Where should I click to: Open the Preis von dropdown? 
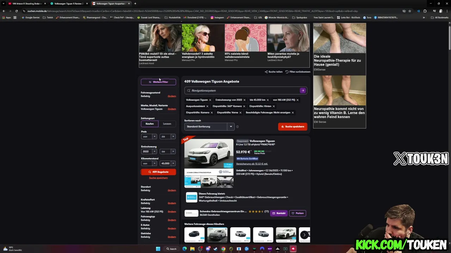[149, 137]
